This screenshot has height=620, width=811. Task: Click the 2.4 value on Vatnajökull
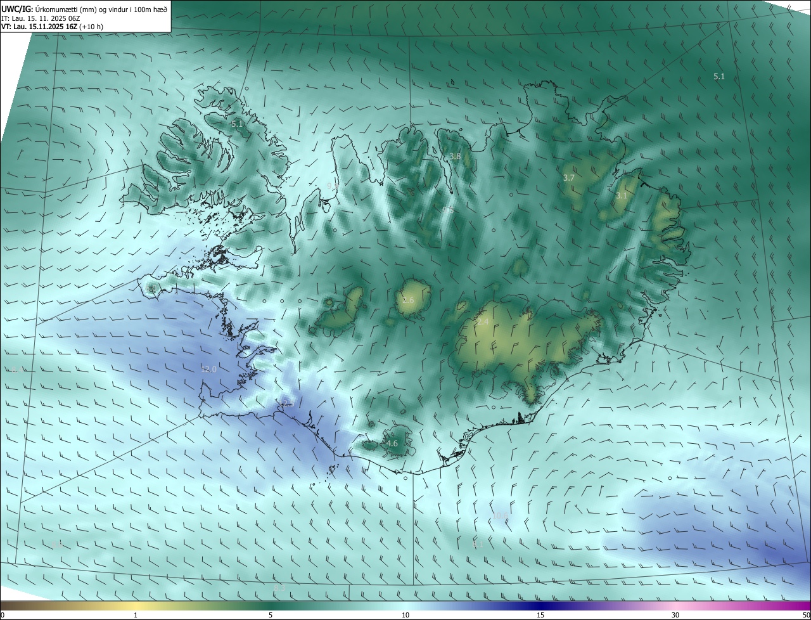pos(482,322)
